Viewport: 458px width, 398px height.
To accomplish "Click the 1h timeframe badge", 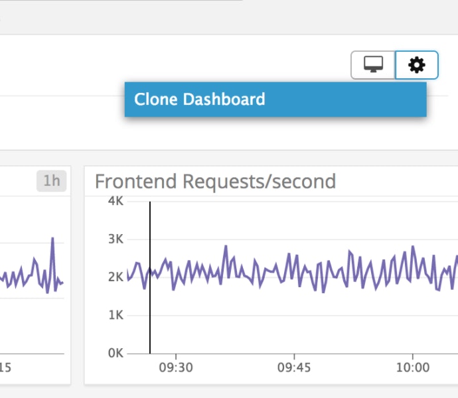I will point(51,180).
